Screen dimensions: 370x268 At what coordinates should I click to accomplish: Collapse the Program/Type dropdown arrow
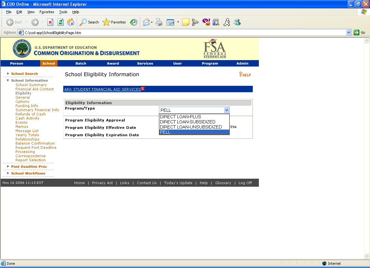pos(226,110)
